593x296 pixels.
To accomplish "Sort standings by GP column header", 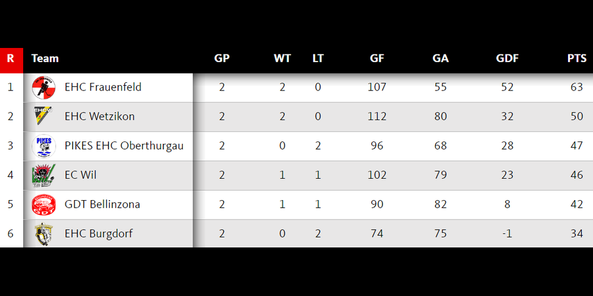I will (222, 59).
